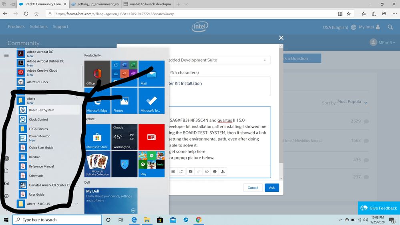Switch to setting_up_environment_var tab
This screenshot has height=225, width=400.
point(95,4)
